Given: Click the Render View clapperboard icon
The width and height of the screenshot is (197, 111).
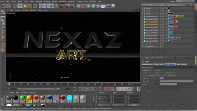Looking at the screenshot, I should [x=62, y=6].
